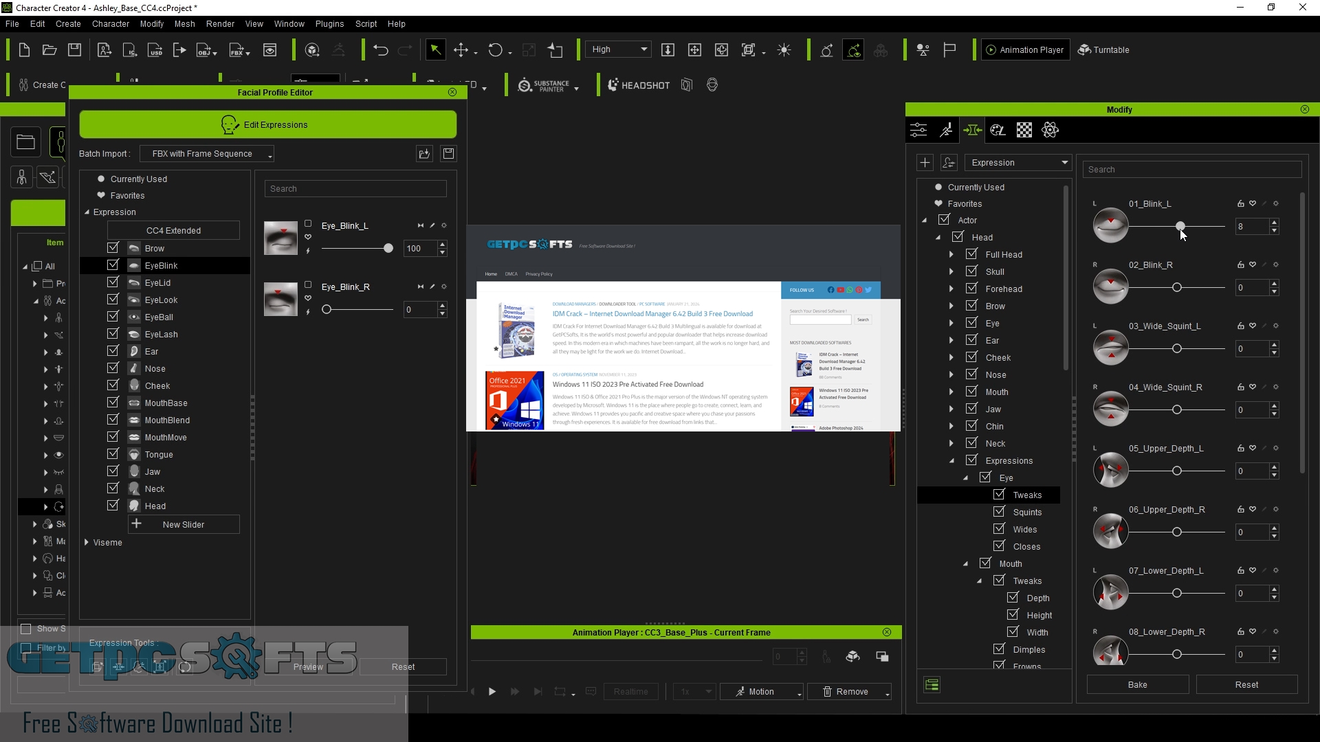Open the Script menu
Screen dimensions: 1320x742
coord(366,23)
